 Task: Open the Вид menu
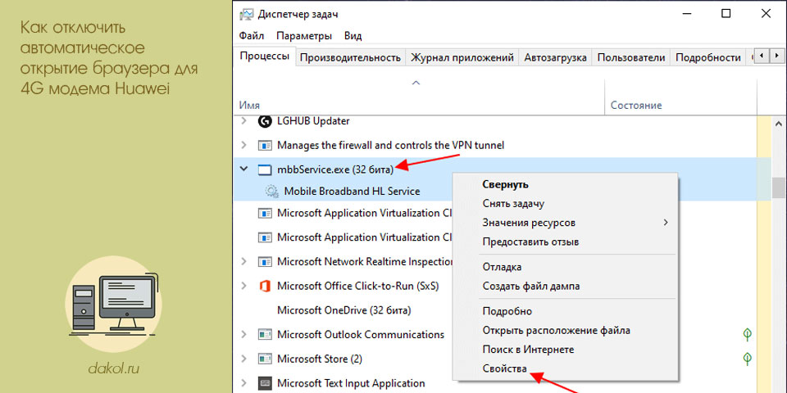(x=353, y=36)
